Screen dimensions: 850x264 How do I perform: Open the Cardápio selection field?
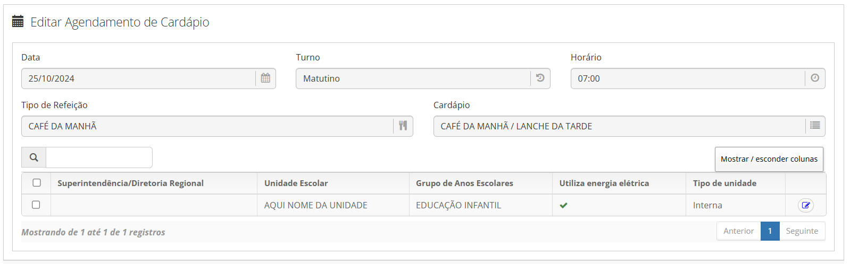[x=620, y=126]
